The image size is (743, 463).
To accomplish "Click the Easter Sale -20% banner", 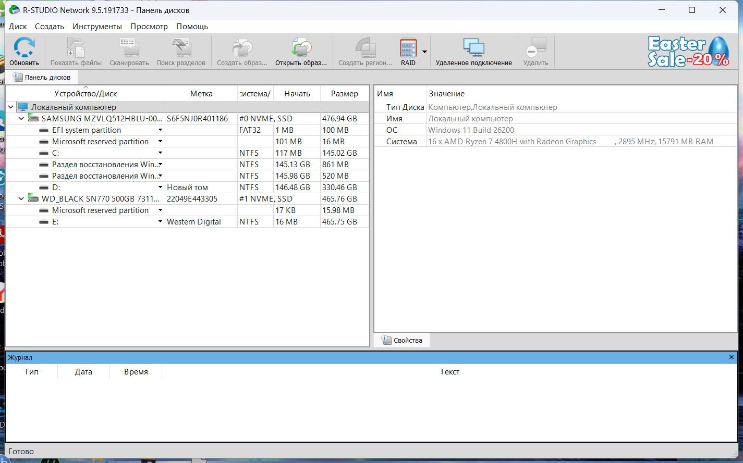I will [688, 52].
